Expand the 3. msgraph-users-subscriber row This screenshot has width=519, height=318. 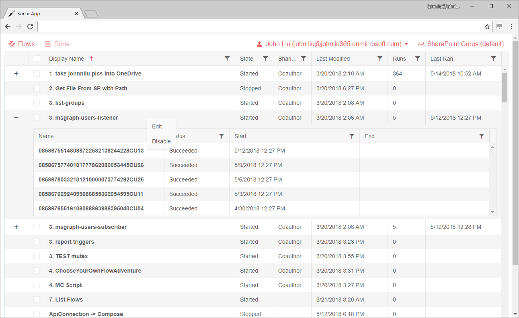pyautogui.click(x=16, y=227)
